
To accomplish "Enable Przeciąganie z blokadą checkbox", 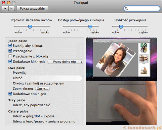I will [x=10, y=56].
